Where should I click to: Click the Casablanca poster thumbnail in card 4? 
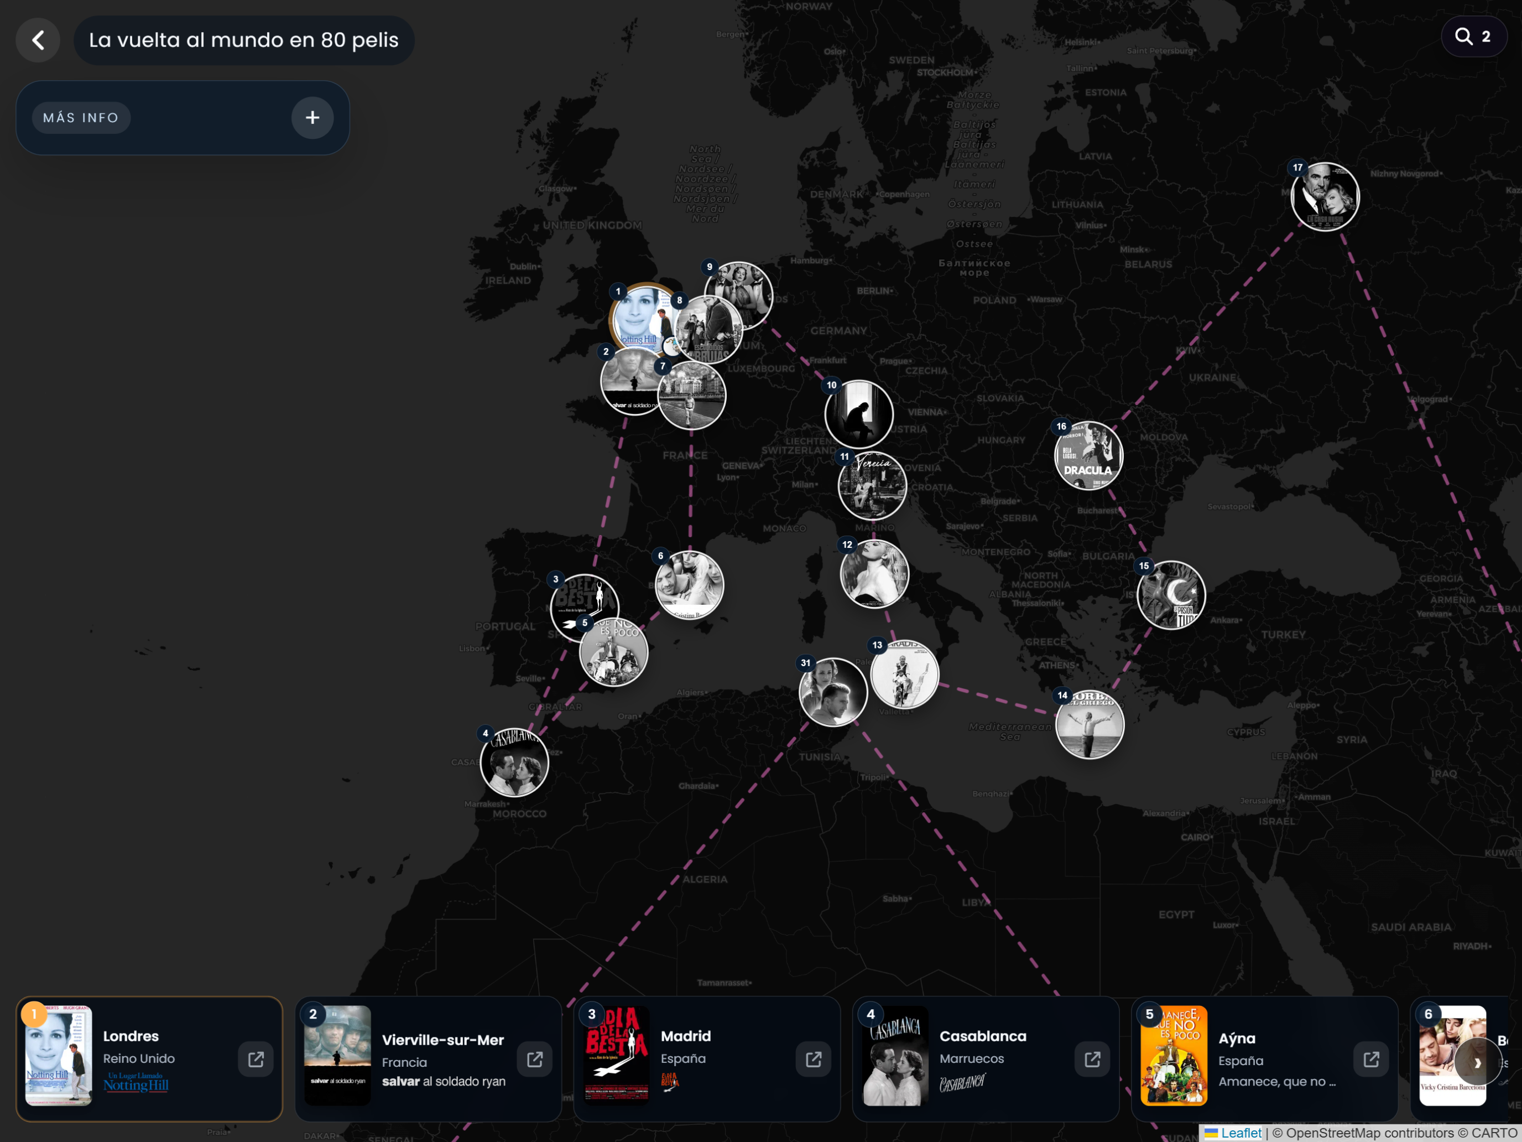[x=894, y=1055]
